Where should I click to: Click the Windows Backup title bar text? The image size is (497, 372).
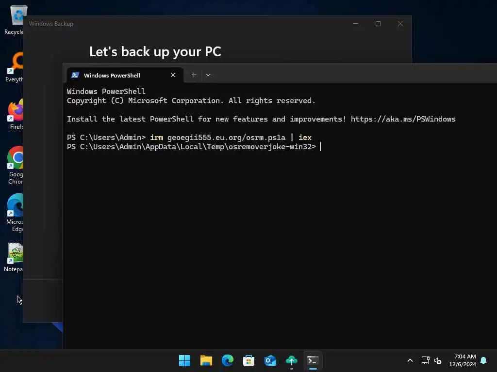pyautogui.click(x=51, y=24)
